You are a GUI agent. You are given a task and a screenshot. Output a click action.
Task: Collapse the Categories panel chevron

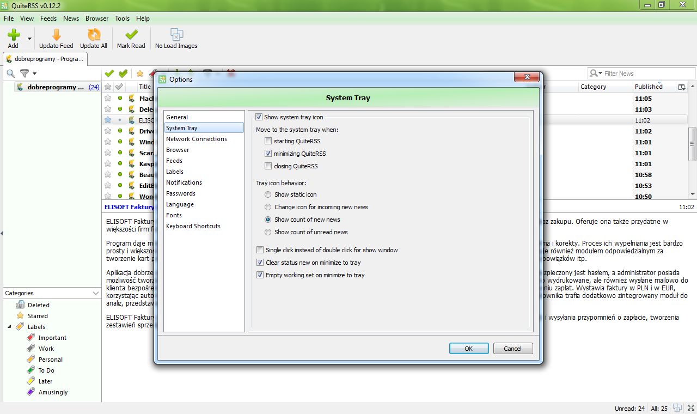point(96,293)
